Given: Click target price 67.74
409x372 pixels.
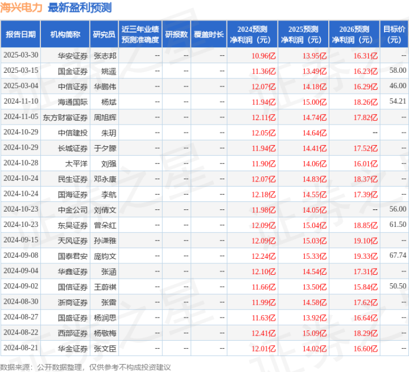Looking at the screenshot, I should (x=398, y=255).
